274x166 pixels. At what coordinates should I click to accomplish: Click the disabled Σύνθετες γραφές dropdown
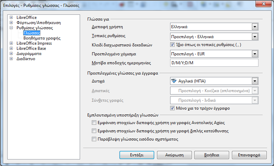pyautogui.click(x=214, y=100)
